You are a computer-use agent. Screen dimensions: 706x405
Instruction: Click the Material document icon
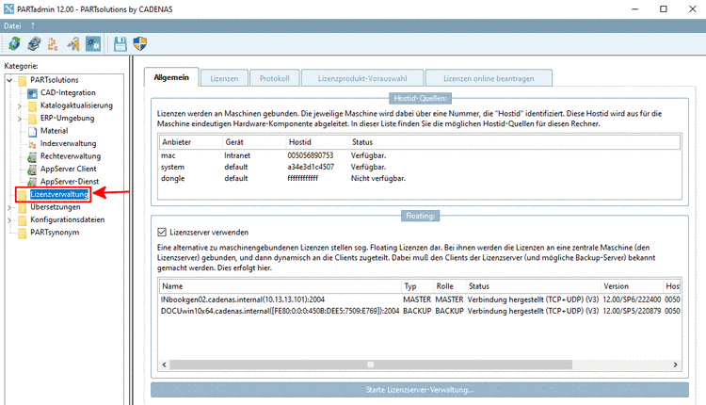(32, 132)
